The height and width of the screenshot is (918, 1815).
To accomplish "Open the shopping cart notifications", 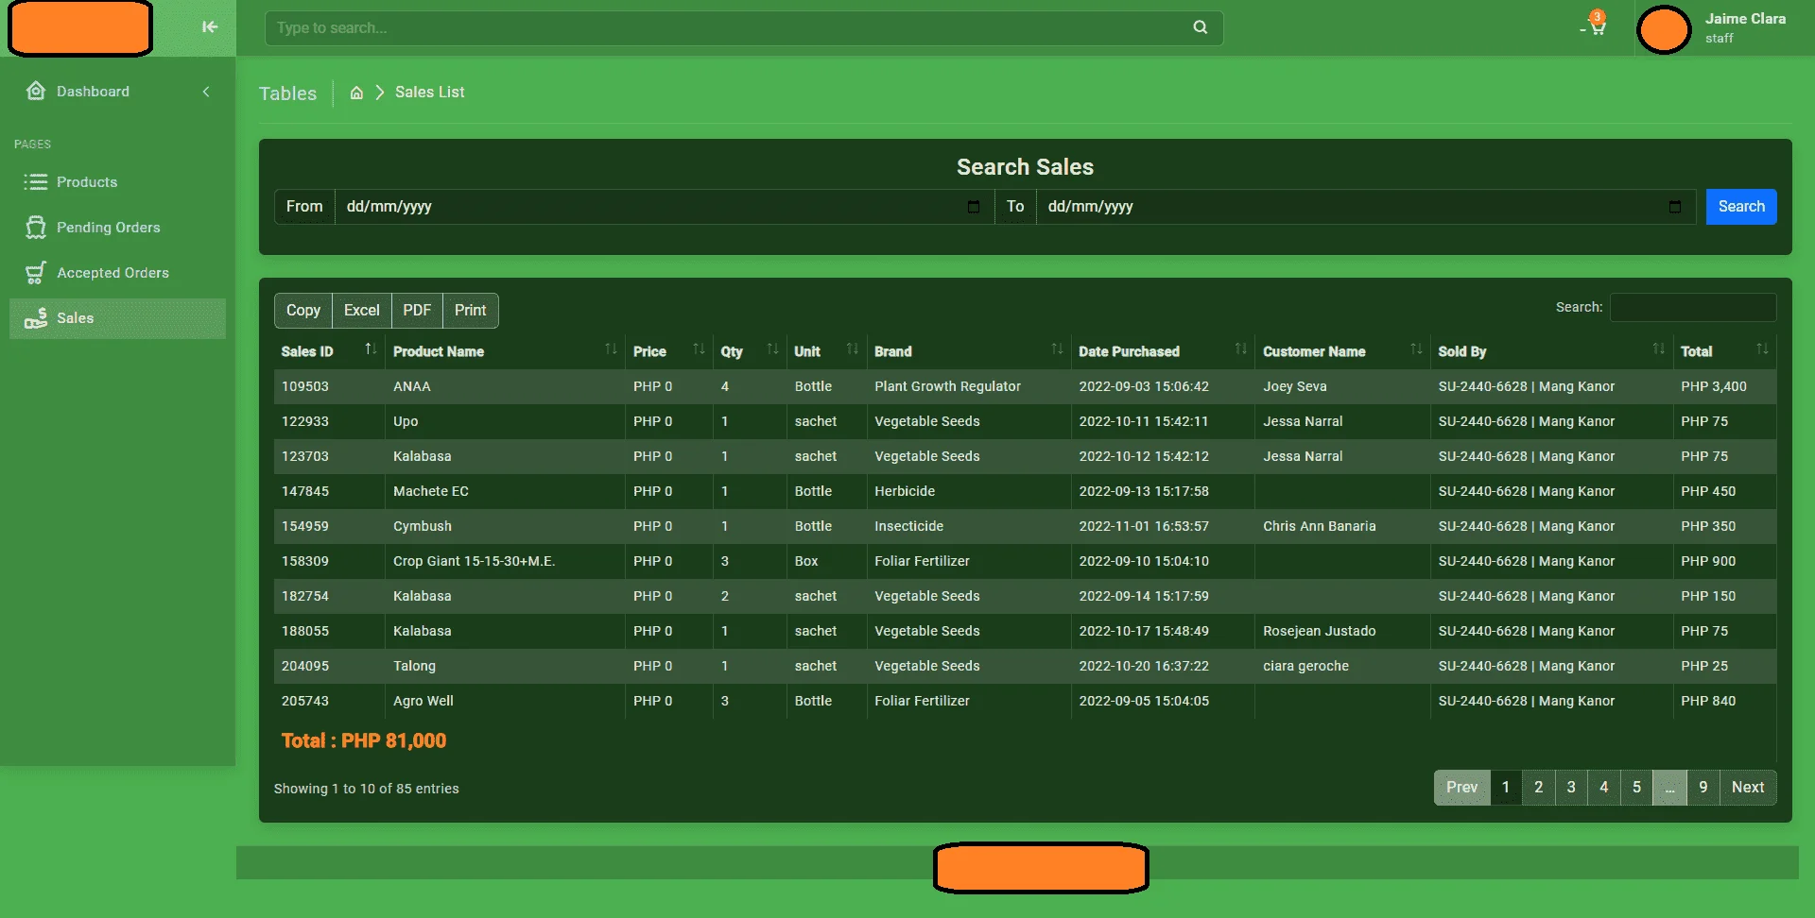I will point(1596,24).
